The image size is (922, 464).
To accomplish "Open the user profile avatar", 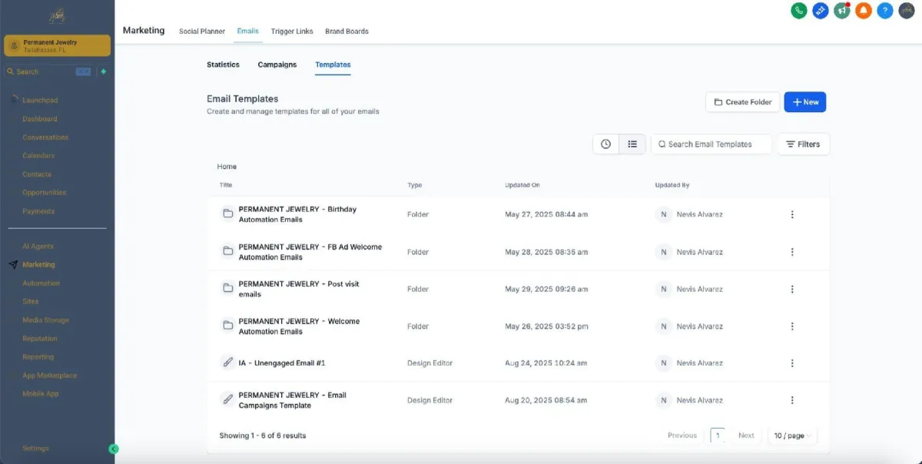I will (x=907, y=11).
